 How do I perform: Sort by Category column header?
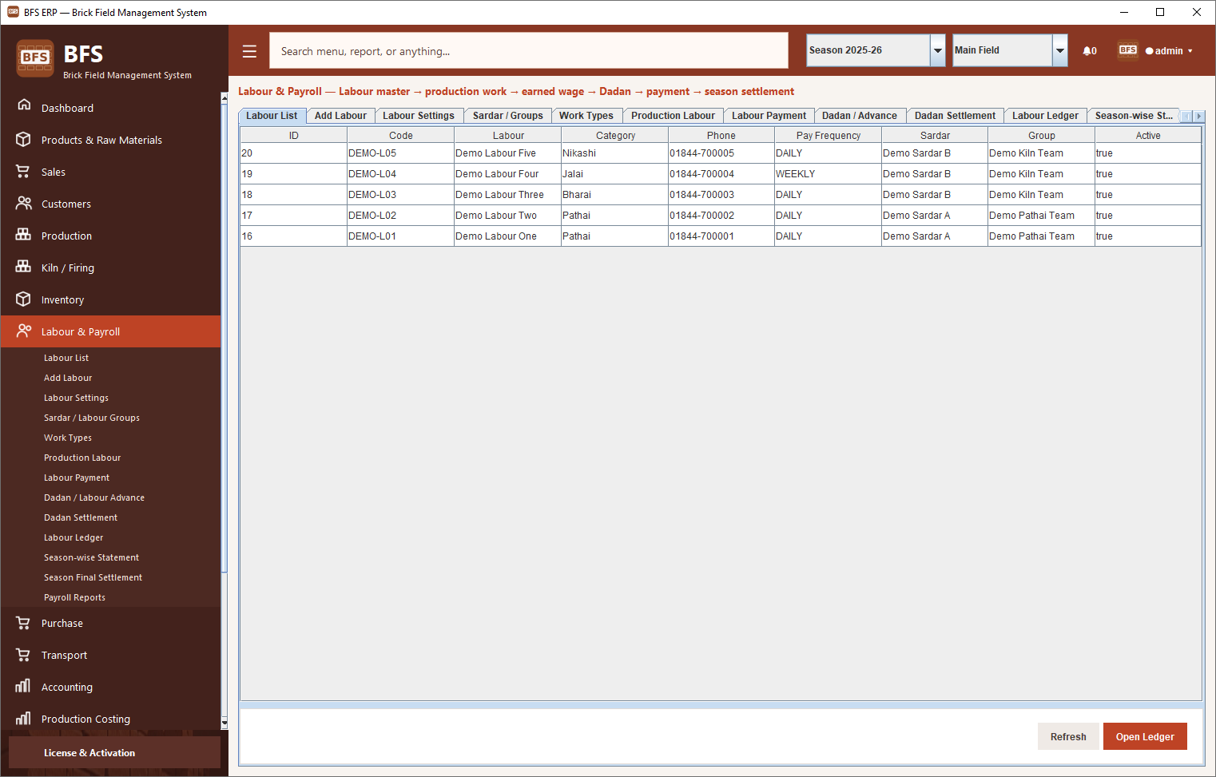615,136
